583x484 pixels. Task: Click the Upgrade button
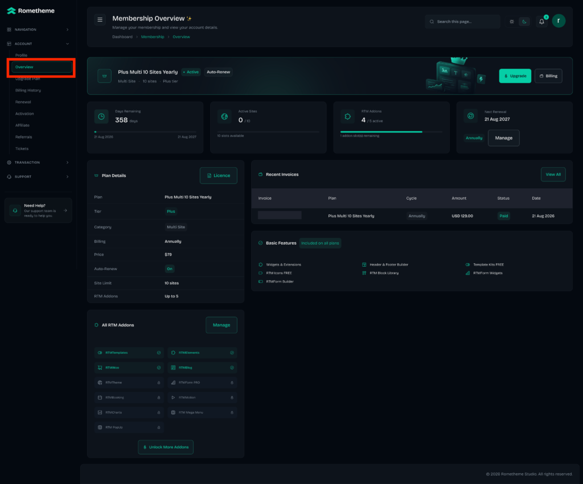coord(515,76)
